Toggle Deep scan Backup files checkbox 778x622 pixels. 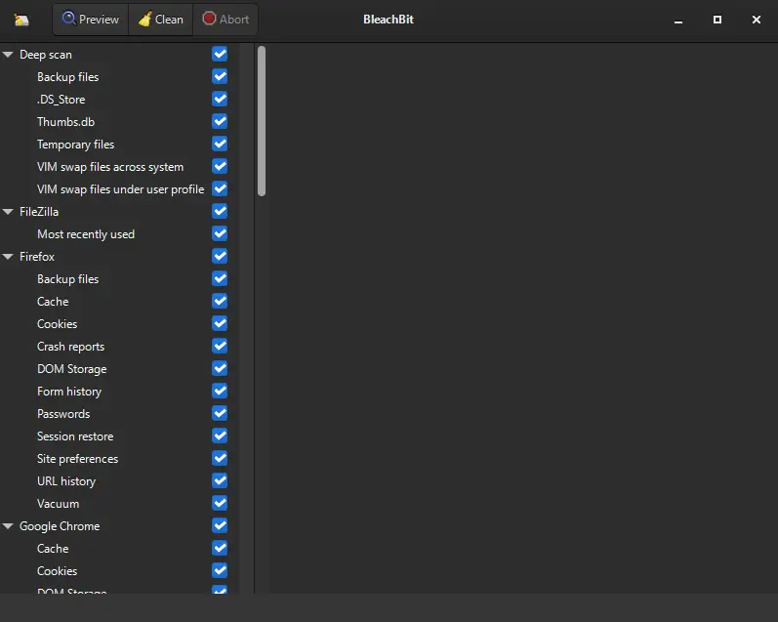pyautogui.click(x=220, y=76)
